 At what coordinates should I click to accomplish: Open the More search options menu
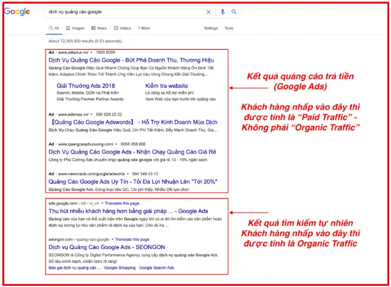(144, 28)
